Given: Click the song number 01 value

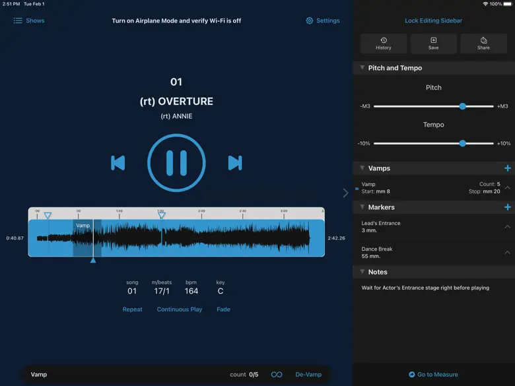Looking at the screenshot, I should (x=132, y=291).
